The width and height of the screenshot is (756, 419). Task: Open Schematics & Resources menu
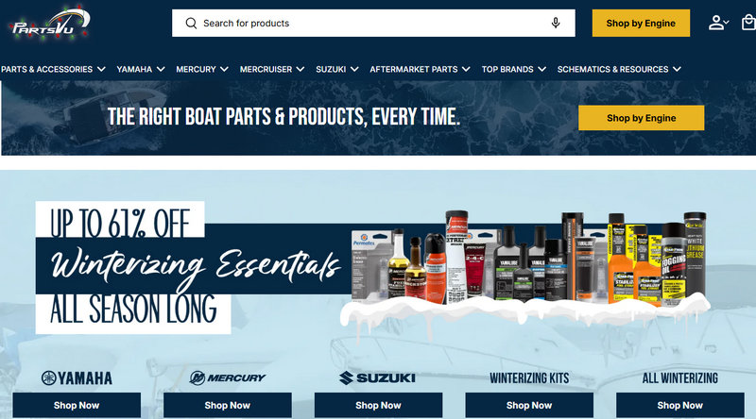[x=619, y=69]
